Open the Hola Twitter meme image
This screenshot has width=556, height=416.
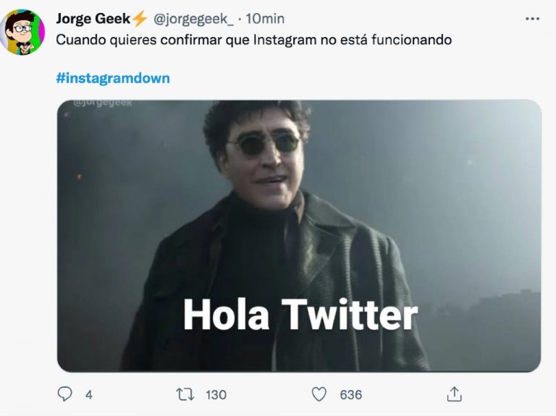299,236
